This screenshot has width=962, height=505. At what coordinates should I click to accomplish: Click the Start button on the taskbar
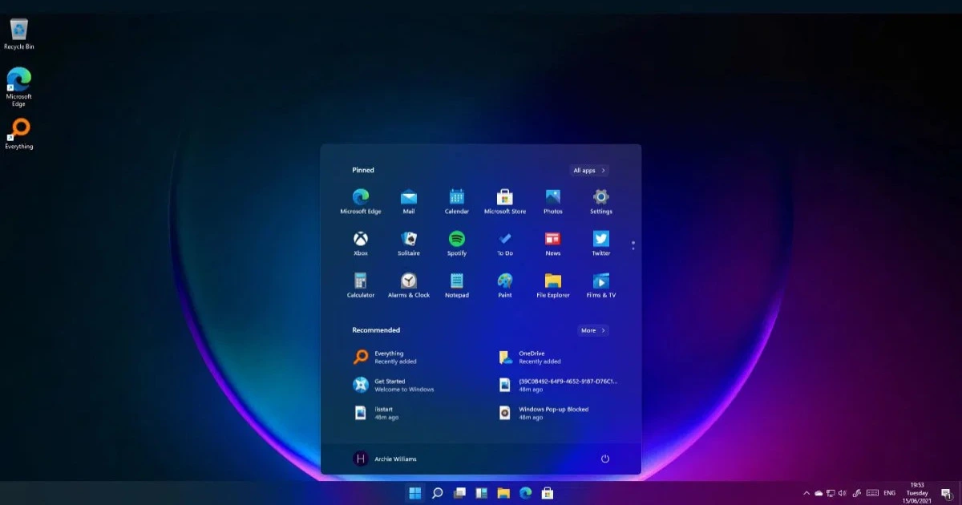point(415,493)
